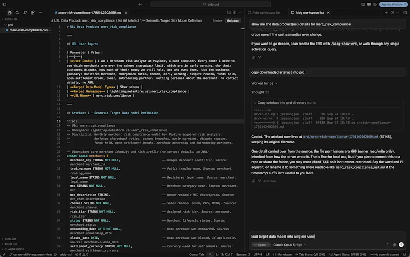Screen dimensions: 410x257
Task: Open the 'Copy artefact into prd directory' command block
Action: coord(327,103)
